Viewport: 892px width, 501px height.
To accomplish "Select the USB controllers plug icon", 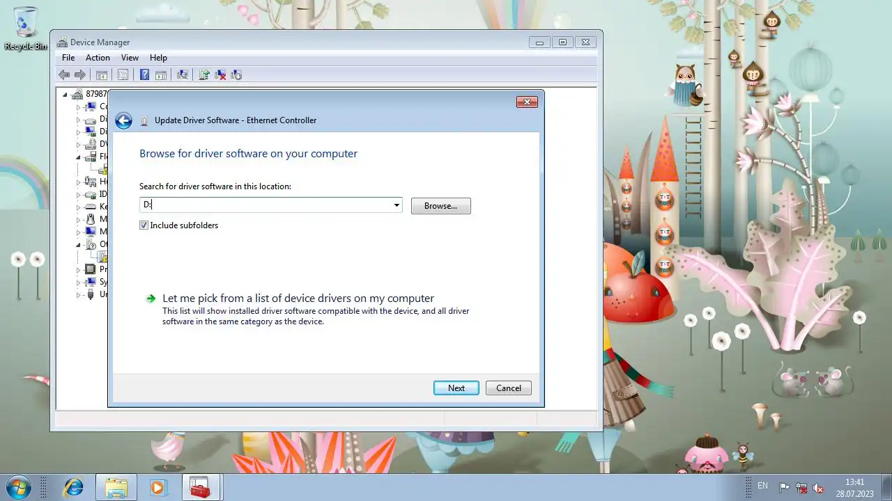I will (90, 294).
